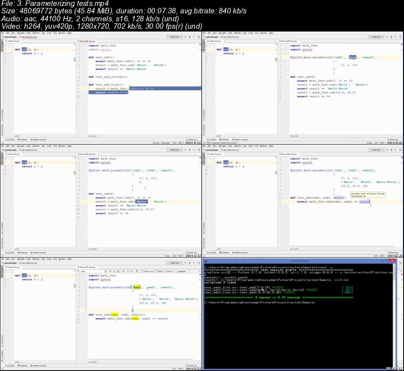The height and width of the screenshot is (371, 404).
Task: Click the editor horizontal scrollbar in bottom-left frame
Action: click(x=141, y=359)
